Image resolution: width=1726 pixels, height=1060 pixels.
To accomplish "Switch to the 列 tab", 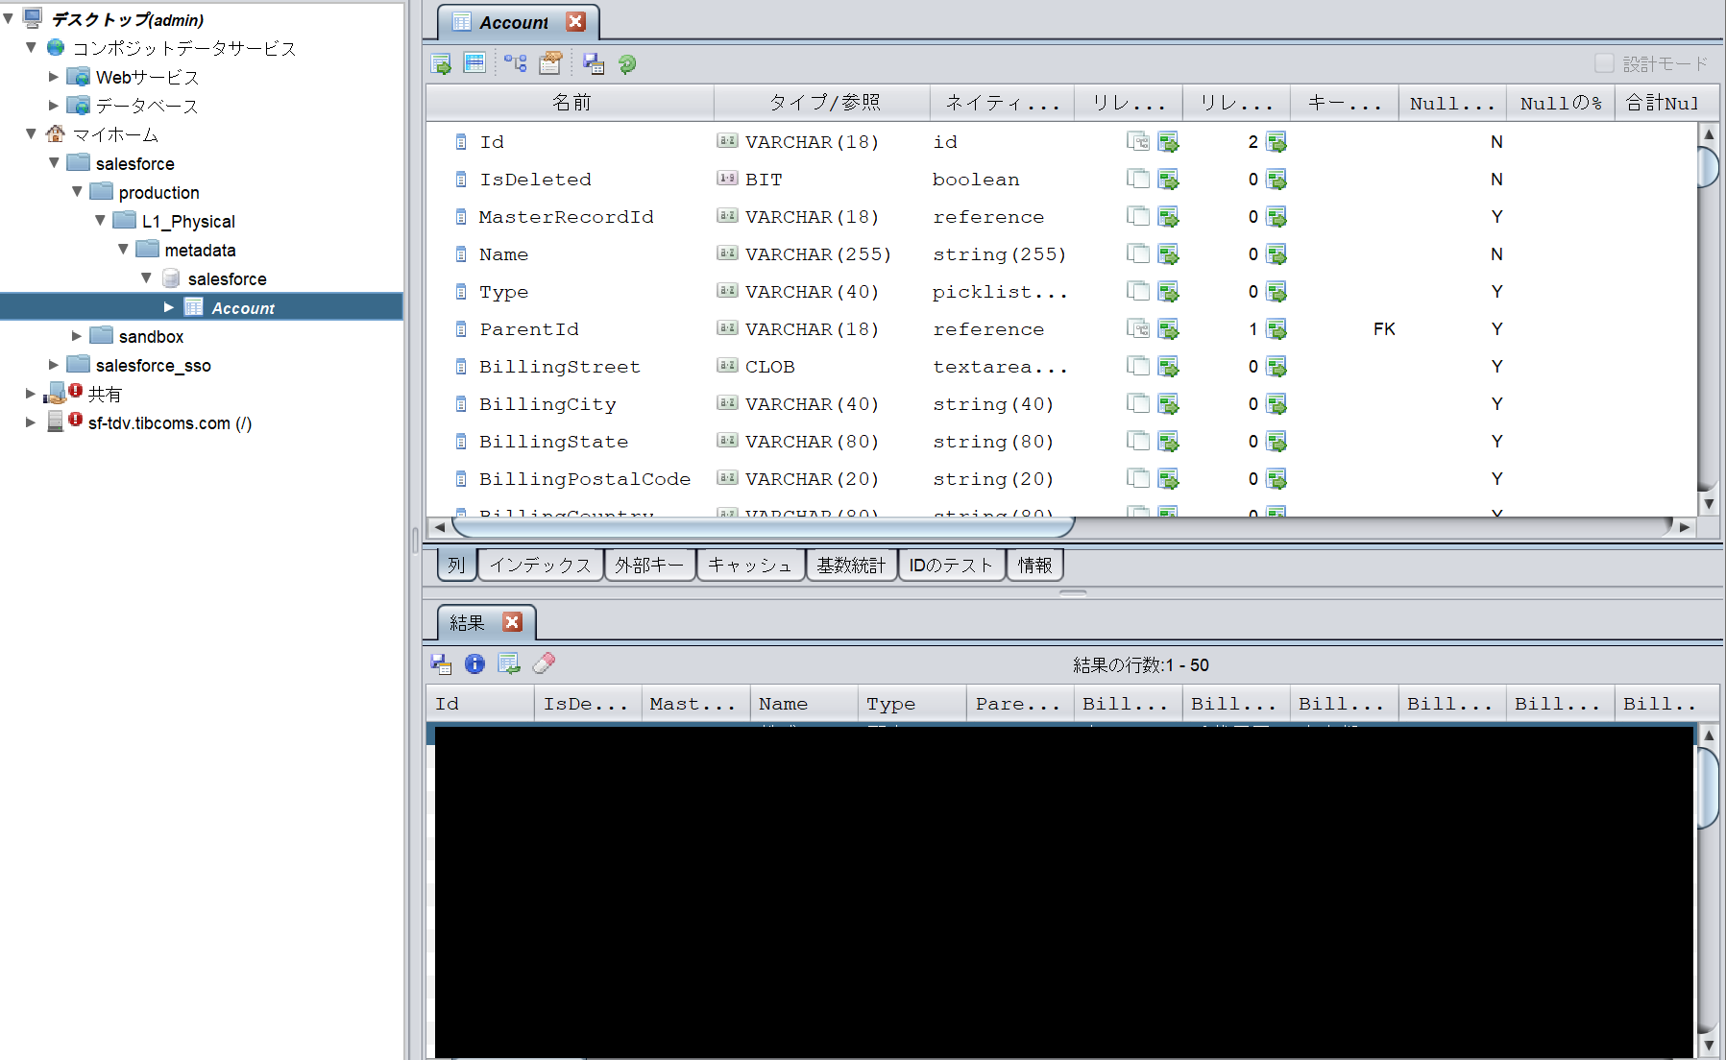I will click(456, 566).
